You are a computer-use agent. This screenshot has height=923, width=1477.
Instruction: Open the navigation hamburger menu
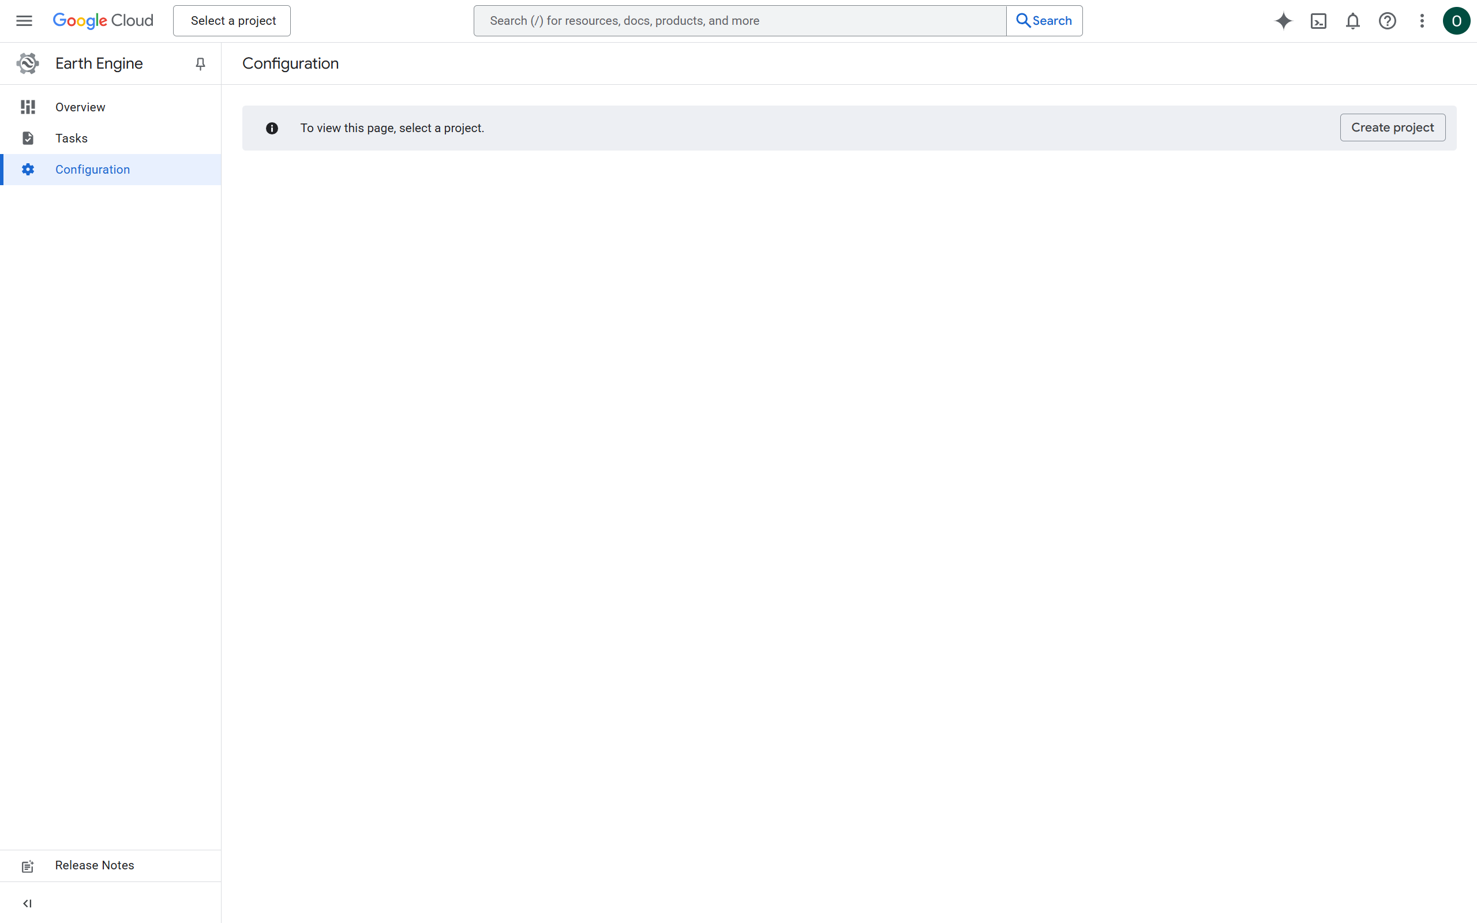[x=24, y=20]
